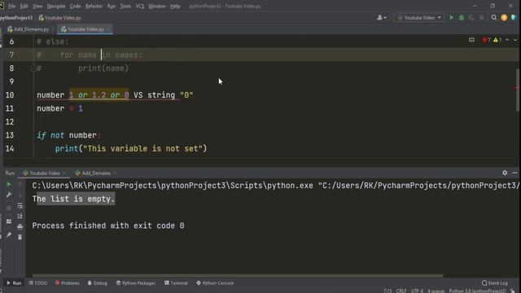This screenshot has height=293, width=521.
Task: Start debugging with the green bug icon
Action: [462, 18]
